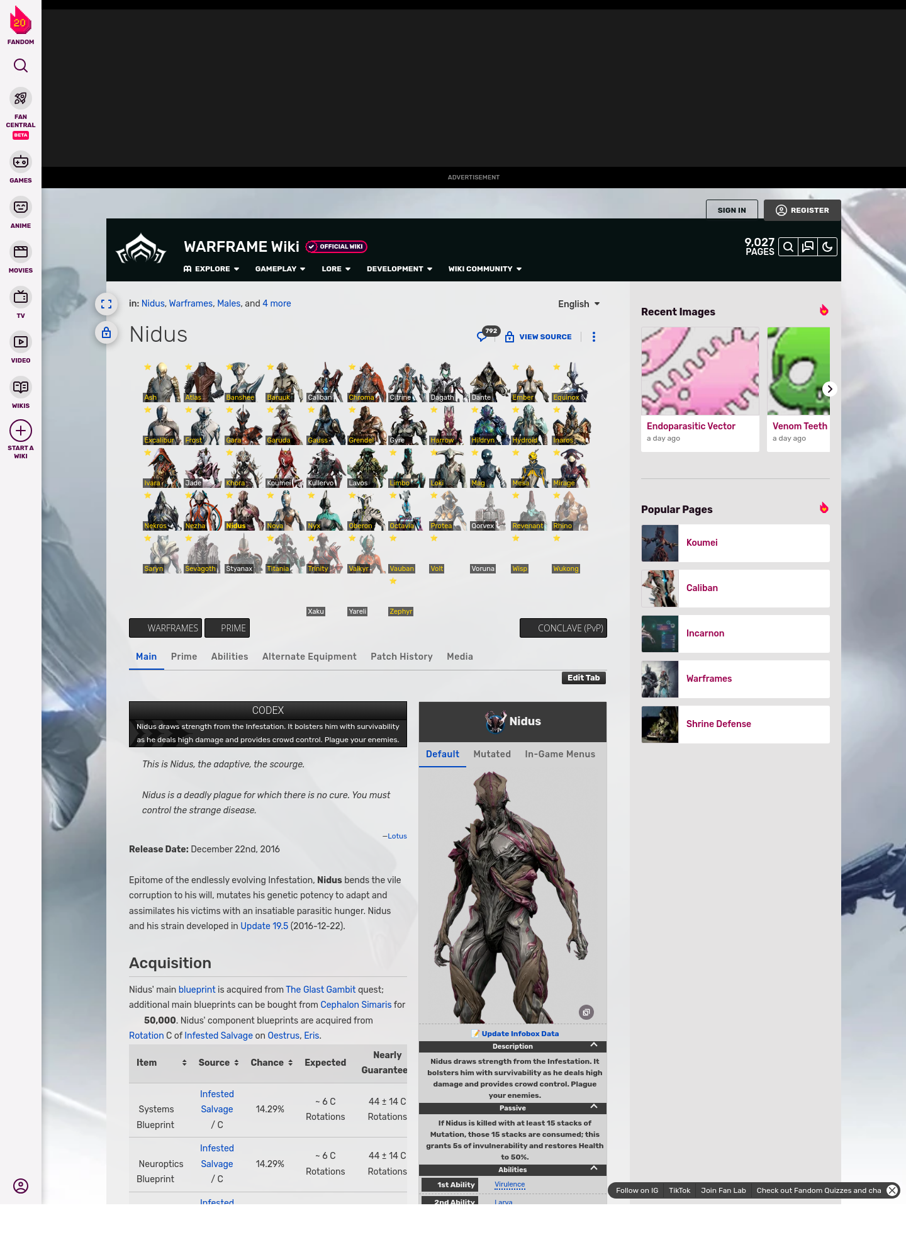Open Patch History tab
Viewport: 906px width, 1259px height.
[x=401, y=657]
